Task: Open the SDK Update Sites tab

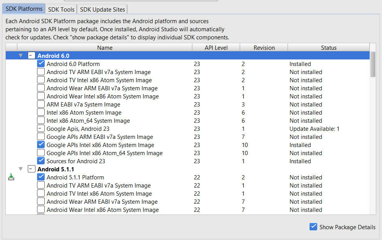Action: click(x=102, y=10)
